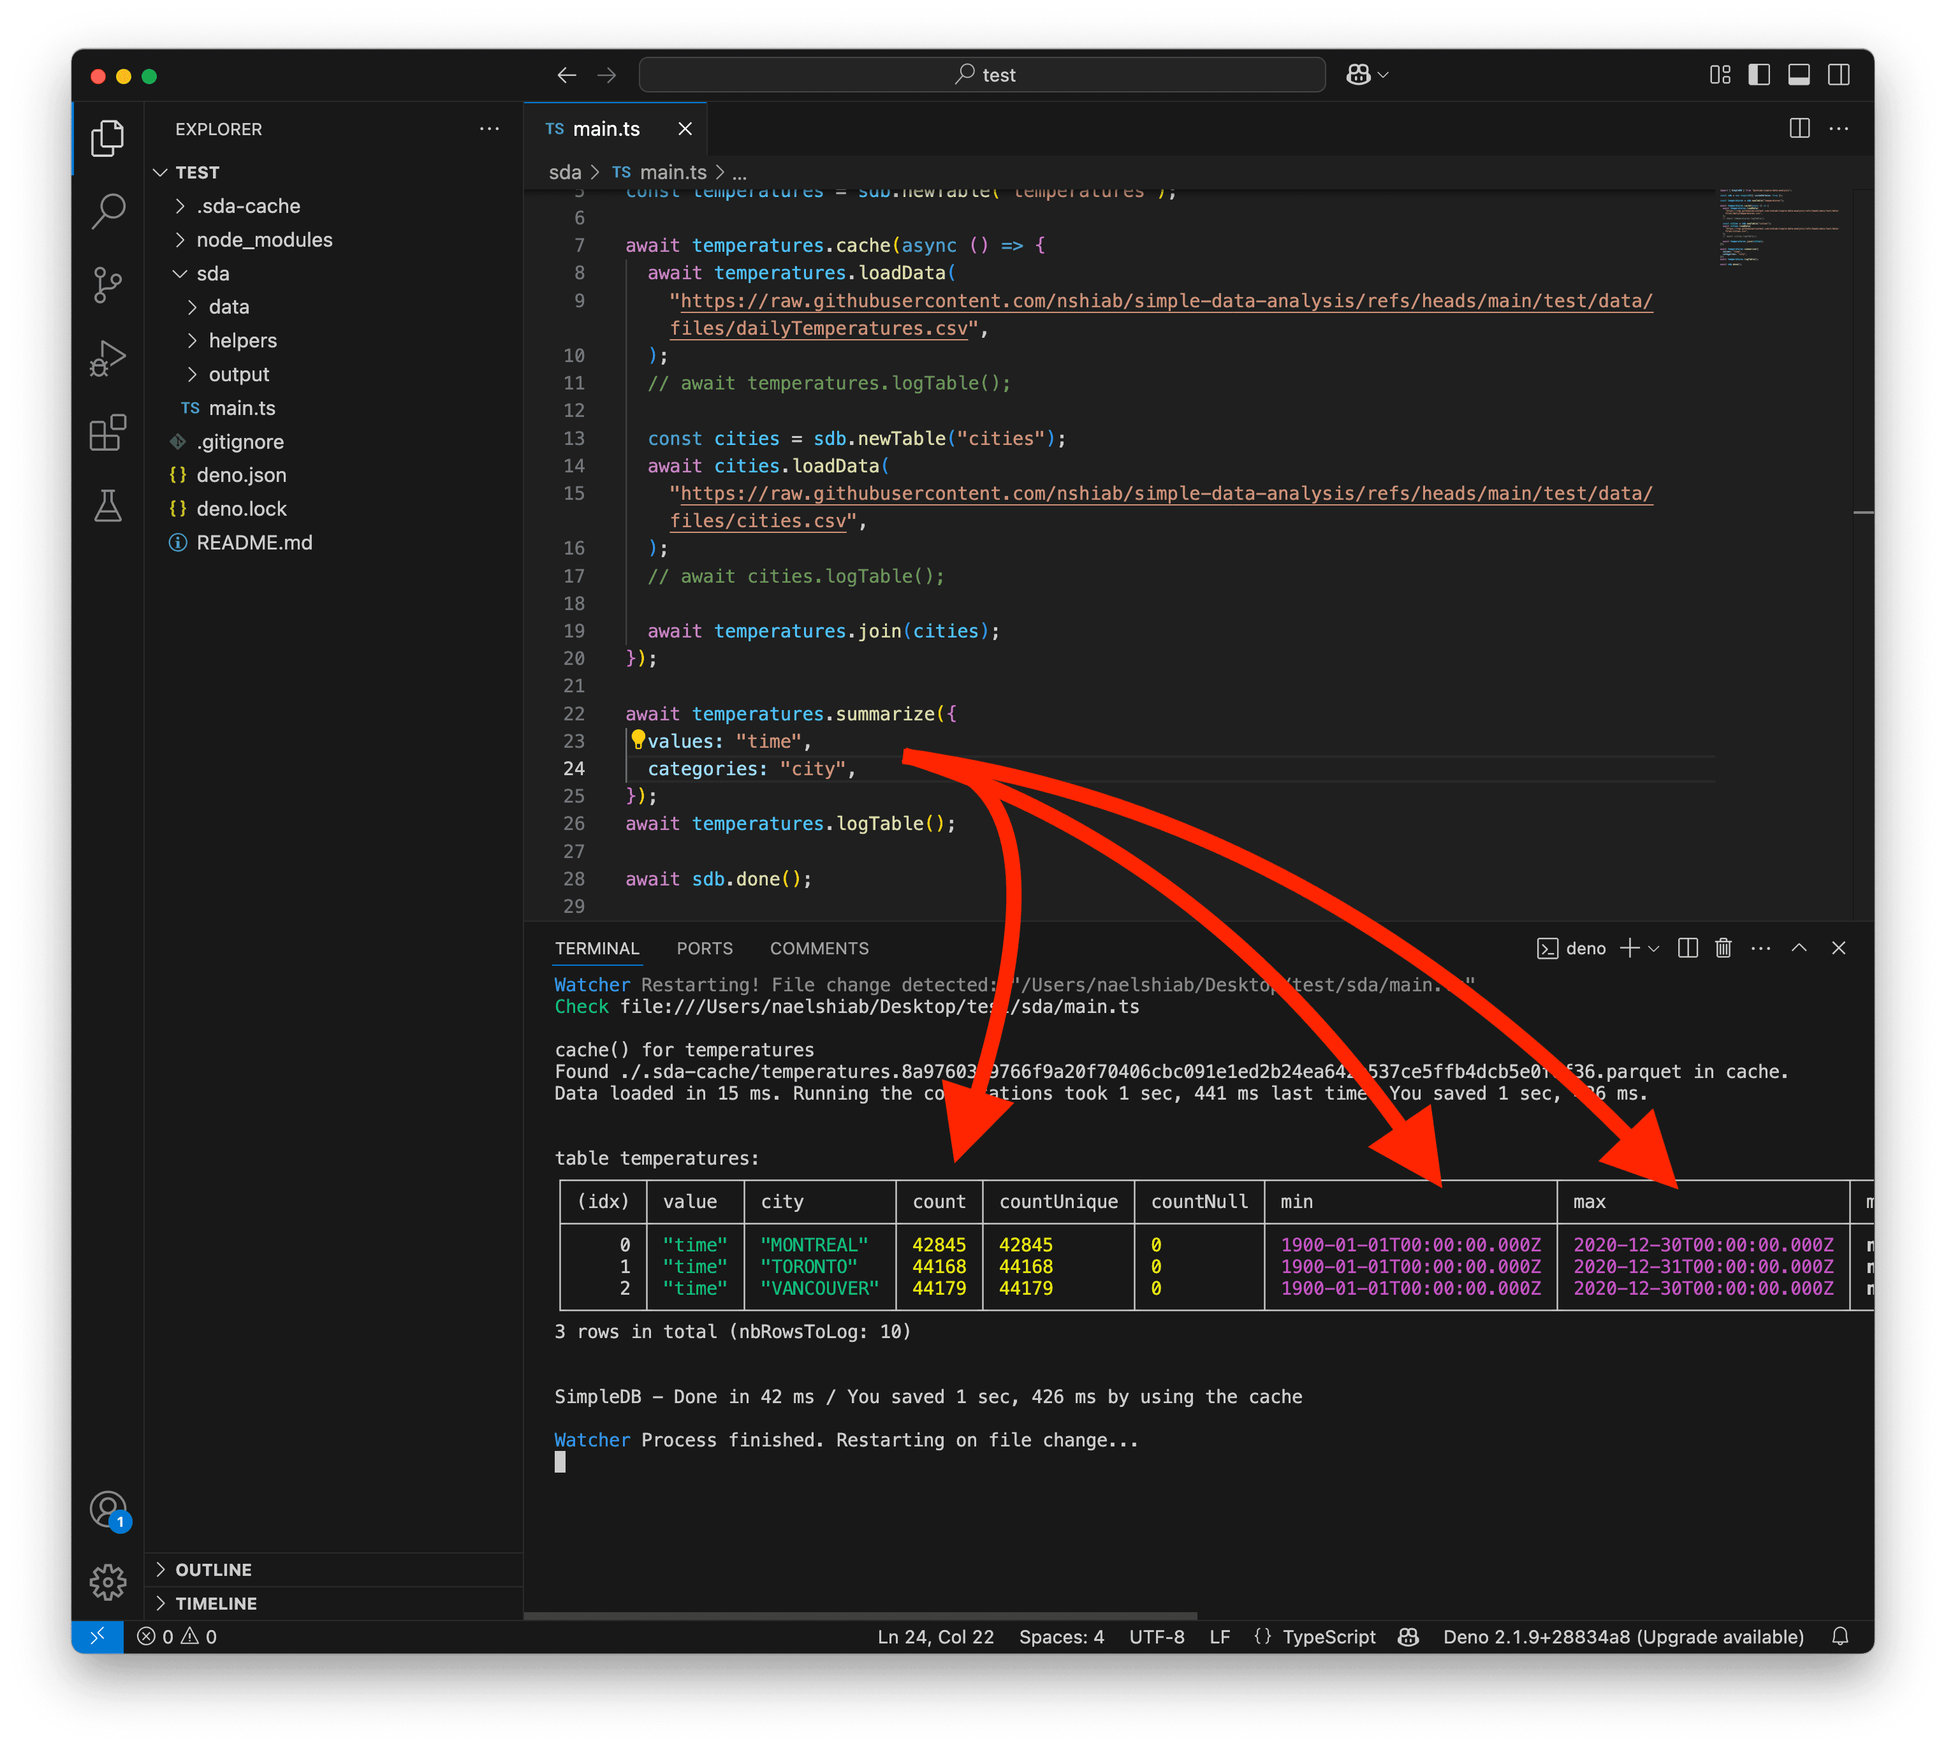Open main.ts in the file tree
Screen dimensions: 1946x1748
click(x=242, y=408)
